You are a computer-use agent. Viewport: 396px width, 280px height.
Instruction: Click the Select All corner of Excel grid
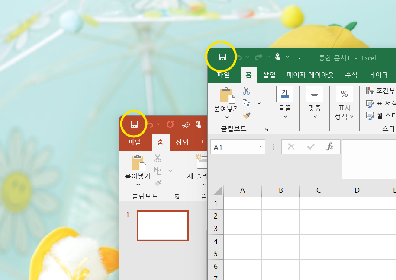click(x=216, y=191)
